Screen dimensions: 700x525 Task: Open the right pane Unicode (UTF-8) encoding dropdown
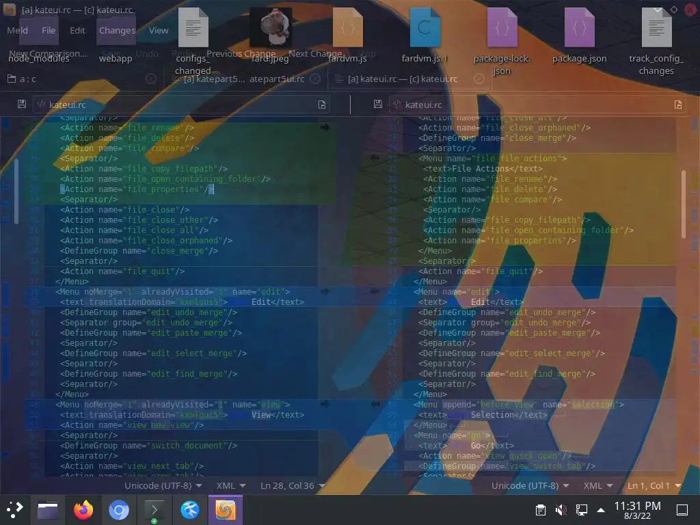pyautogui.click(x=530, y=485)
